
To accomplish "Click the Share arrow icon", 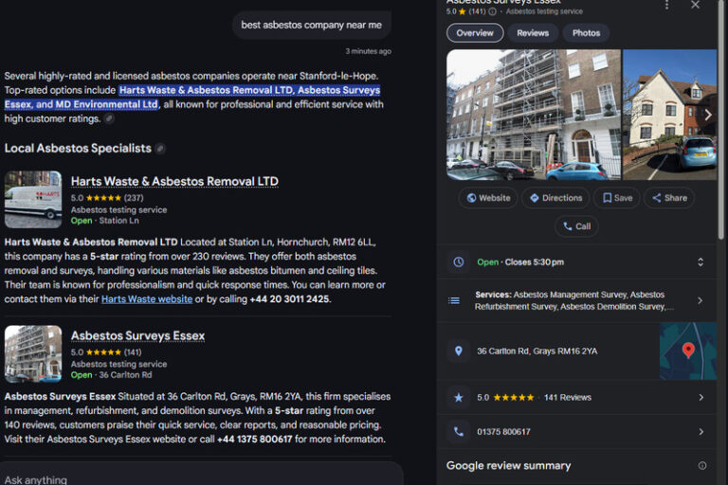I will point(657,198).
